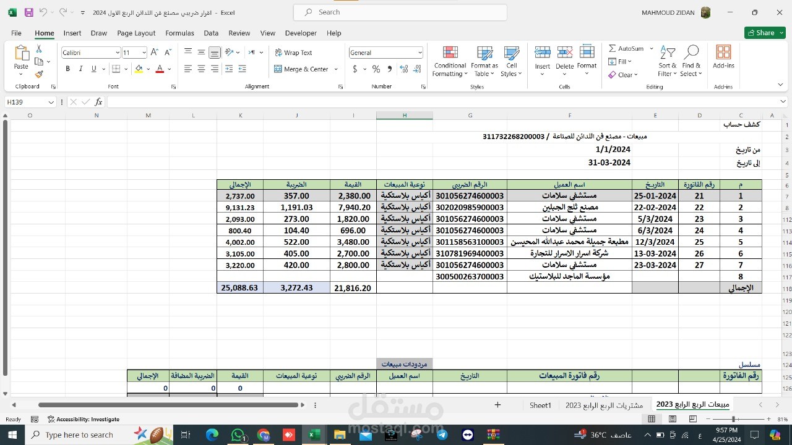Expand the Merge & Center dropdown arrow
The width and height of the screenshot is (792, 445).
[x=336, y=69]
